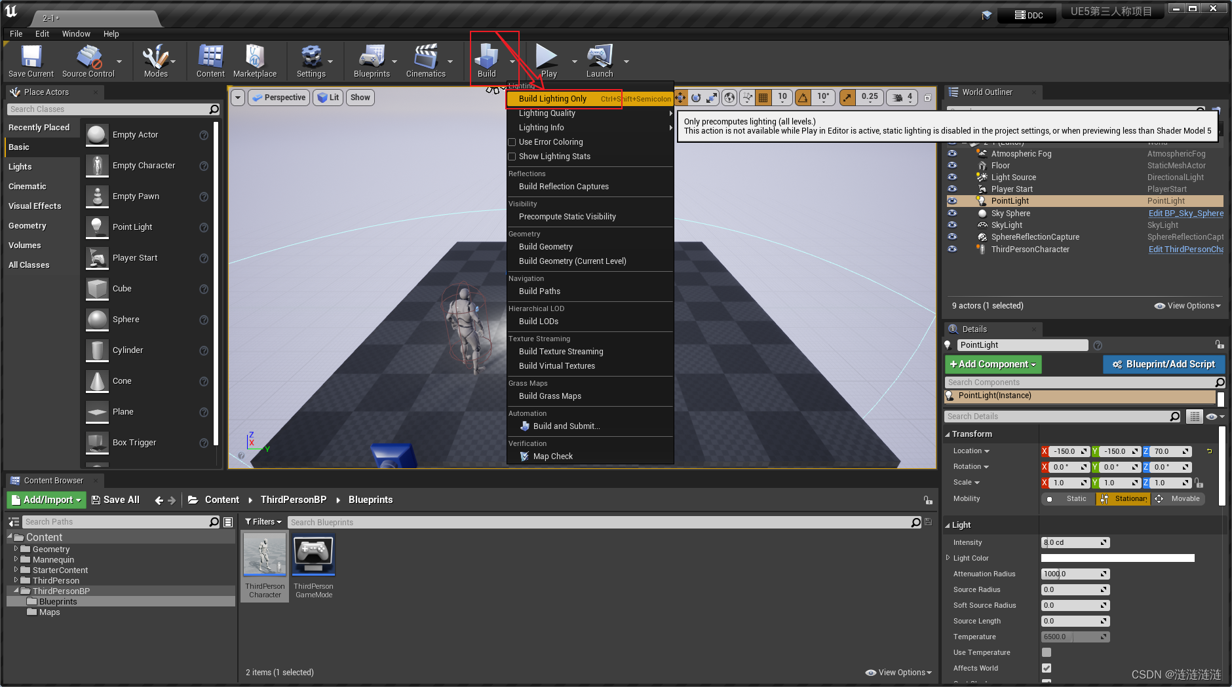Click Attenuation Radius value field
Viewport: 1232px width, 687px height.
[x=1075, y=574]
